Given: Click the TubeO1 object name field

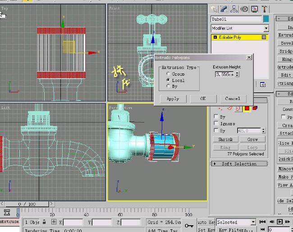Looking at the screenshot, I should (x=236, y=19).
